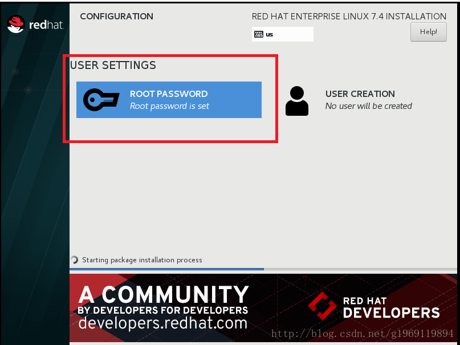Click the USER SETTINGS heading
460x345 pixels.
(x=113, y=65)
